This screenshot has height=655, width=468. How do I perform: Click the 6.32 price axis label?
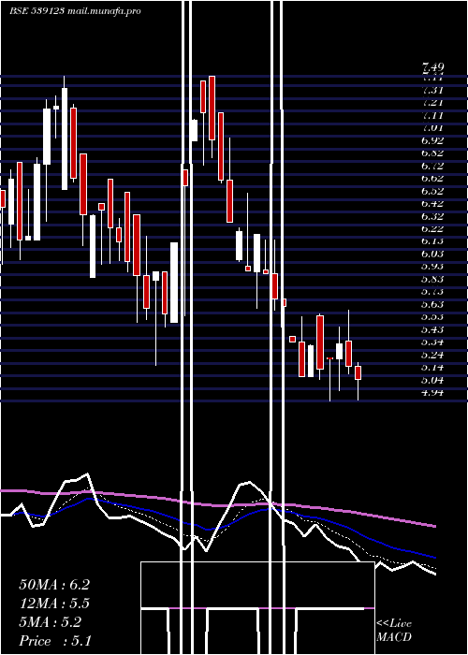click(432, 216)
